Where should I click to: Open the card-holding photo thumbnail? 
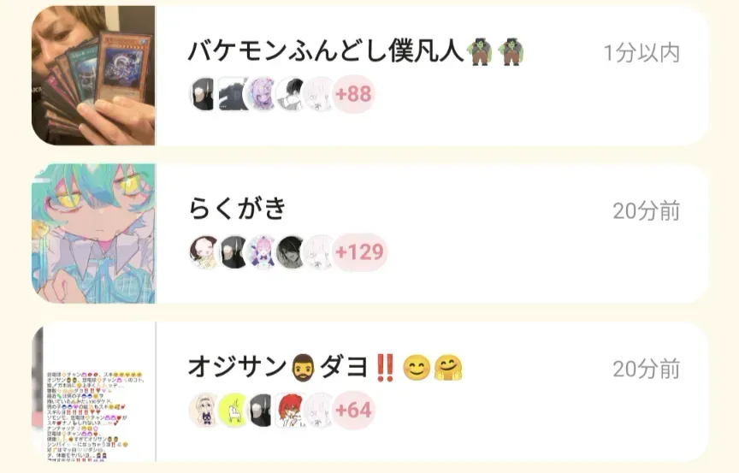(93, 75)
